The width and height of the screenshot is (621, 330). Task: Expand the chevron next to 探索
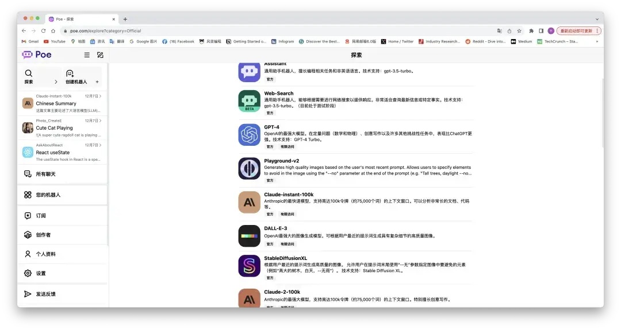[56, 82]
